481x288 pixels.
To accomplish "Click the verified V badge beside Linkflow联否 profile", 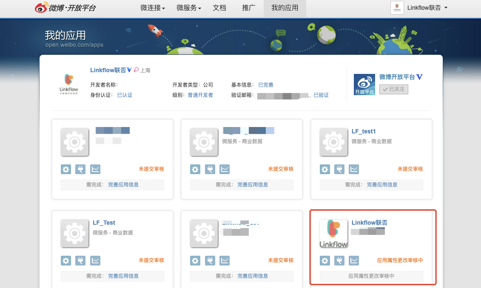I will (129, 70).
